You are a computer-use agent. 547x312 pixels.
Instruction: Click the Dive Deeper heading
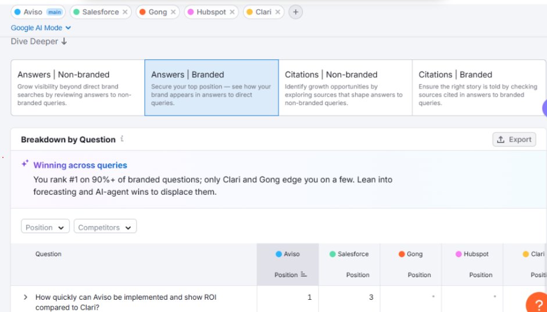click(x=39, y=41)
